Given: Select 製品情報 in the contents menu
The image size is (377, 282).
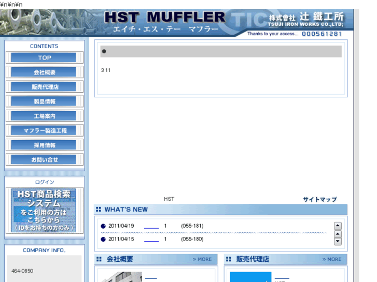Looking at the screenshot, I should click(x=45, y=101).
